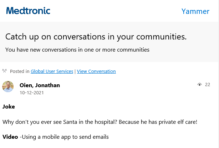The height and width of the screenshot is (148, 219).
Task: Click the Posted in label
Action: (x=20, y=71)
